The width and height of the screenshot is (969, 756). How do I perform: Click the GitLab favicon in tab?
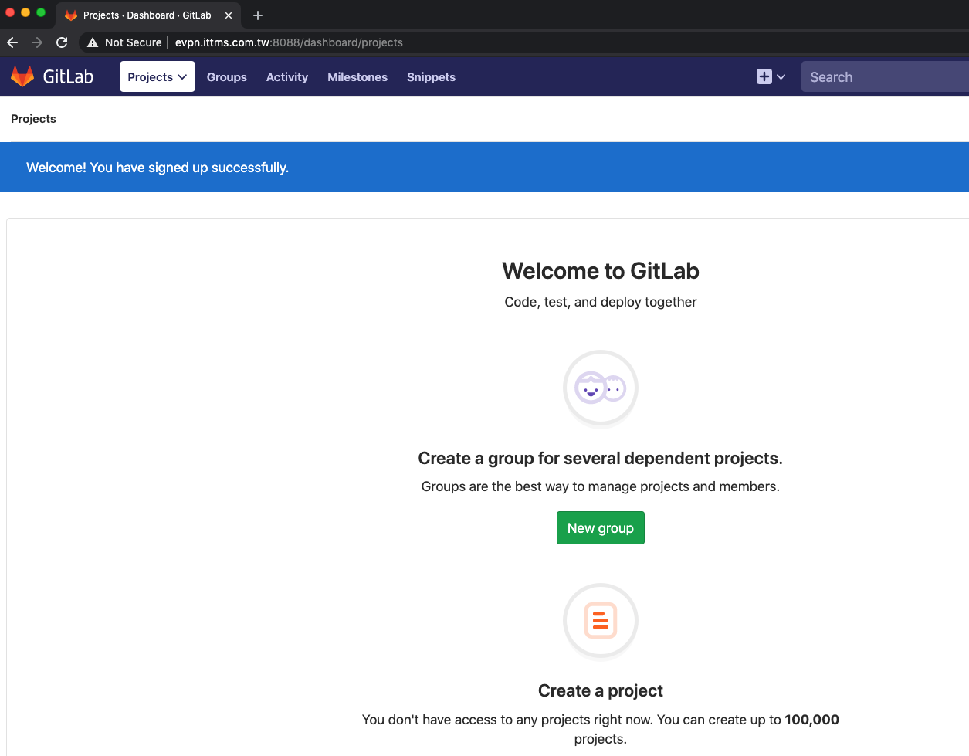click(x=71, y=15)
